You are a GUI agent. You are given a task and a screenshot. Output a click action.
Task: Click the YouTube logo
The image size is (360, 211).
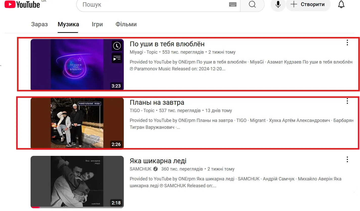coord(23,4)
